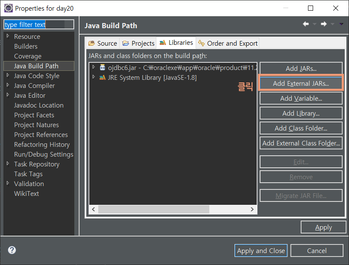Select Project References
This screenshot has height=265, width=349.
click(x=41, y=134)
